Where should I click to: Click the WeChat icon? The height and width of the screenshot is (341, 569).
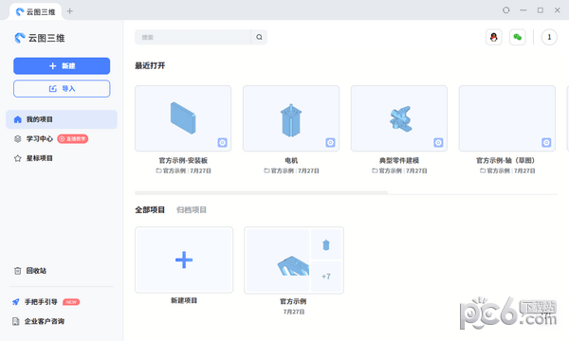pos(518,37)
